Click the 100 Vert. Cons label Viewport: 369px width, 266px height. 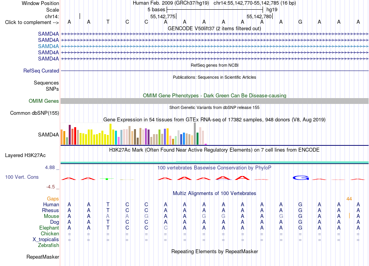pyautogui.click(x=22, y=177)
